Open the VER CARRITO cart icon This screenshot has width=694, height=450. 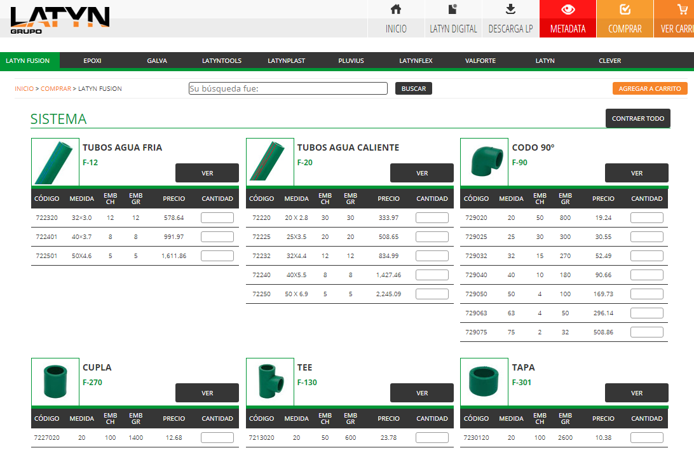point(683,10)
